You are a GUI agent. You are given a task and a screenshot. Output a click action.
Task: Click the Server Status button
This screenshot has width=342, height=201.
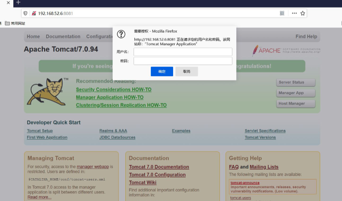pos(295,82)
